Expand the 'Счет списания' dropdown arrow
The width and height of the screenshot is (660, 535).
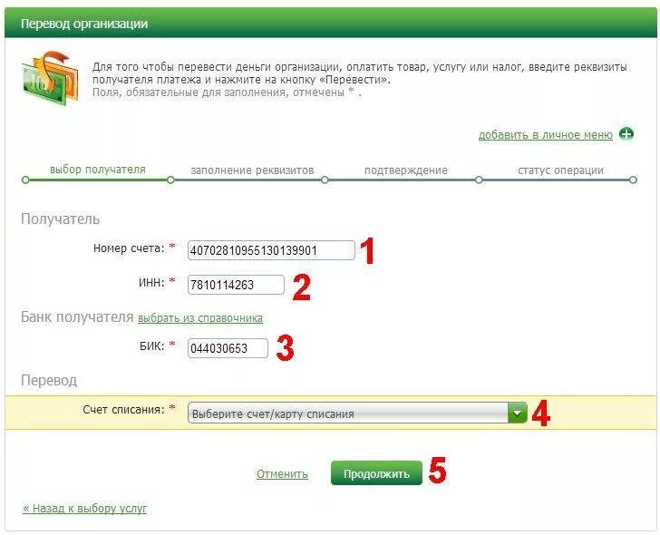click(x=518, y=413)
